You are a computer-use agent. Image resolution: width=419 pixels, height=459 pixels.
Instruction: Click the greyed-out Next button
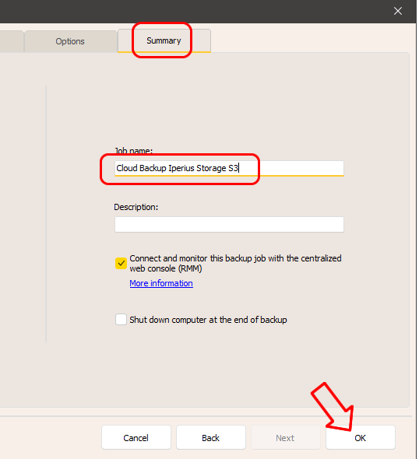pos(285,438)
